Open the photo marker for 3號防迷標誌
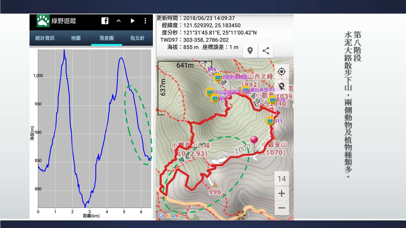The image size is (406, 228). pos(217,77)
